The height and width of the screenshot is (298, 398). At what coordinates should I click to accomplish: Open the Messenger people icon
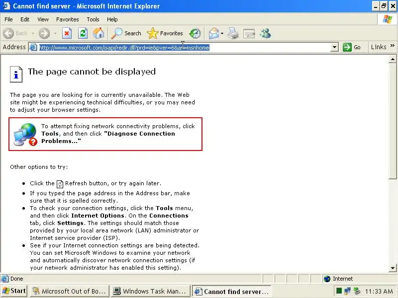click(266, 33)
